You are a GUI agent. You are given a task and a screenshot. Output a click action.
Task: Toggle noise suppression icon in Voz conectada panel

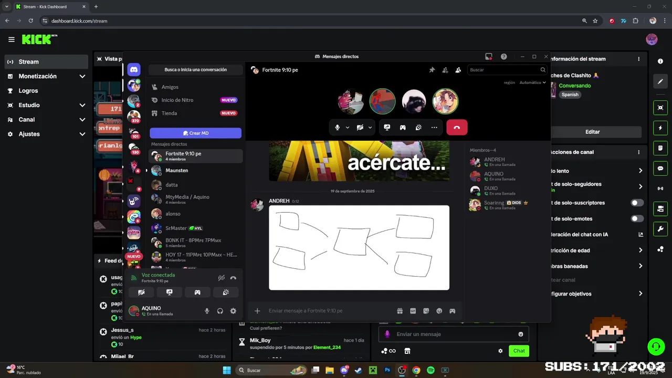pos(222,278)
